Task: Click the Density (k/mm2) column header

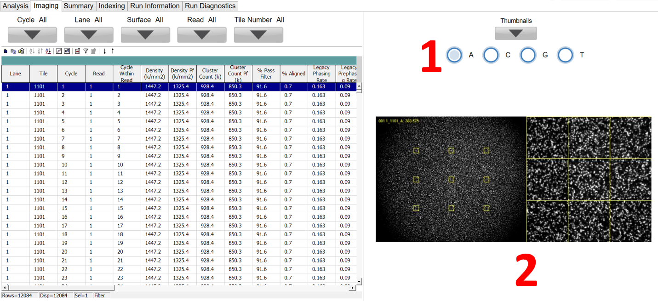Action: tap(154, 74)
